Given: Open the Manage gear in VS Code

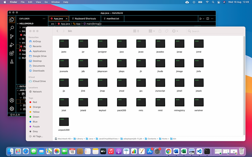Looking at the screenshot, I should 12,109.
